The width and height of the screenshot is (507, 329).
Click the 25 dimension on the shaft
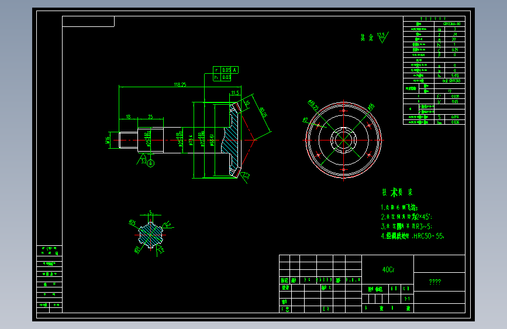150,116
